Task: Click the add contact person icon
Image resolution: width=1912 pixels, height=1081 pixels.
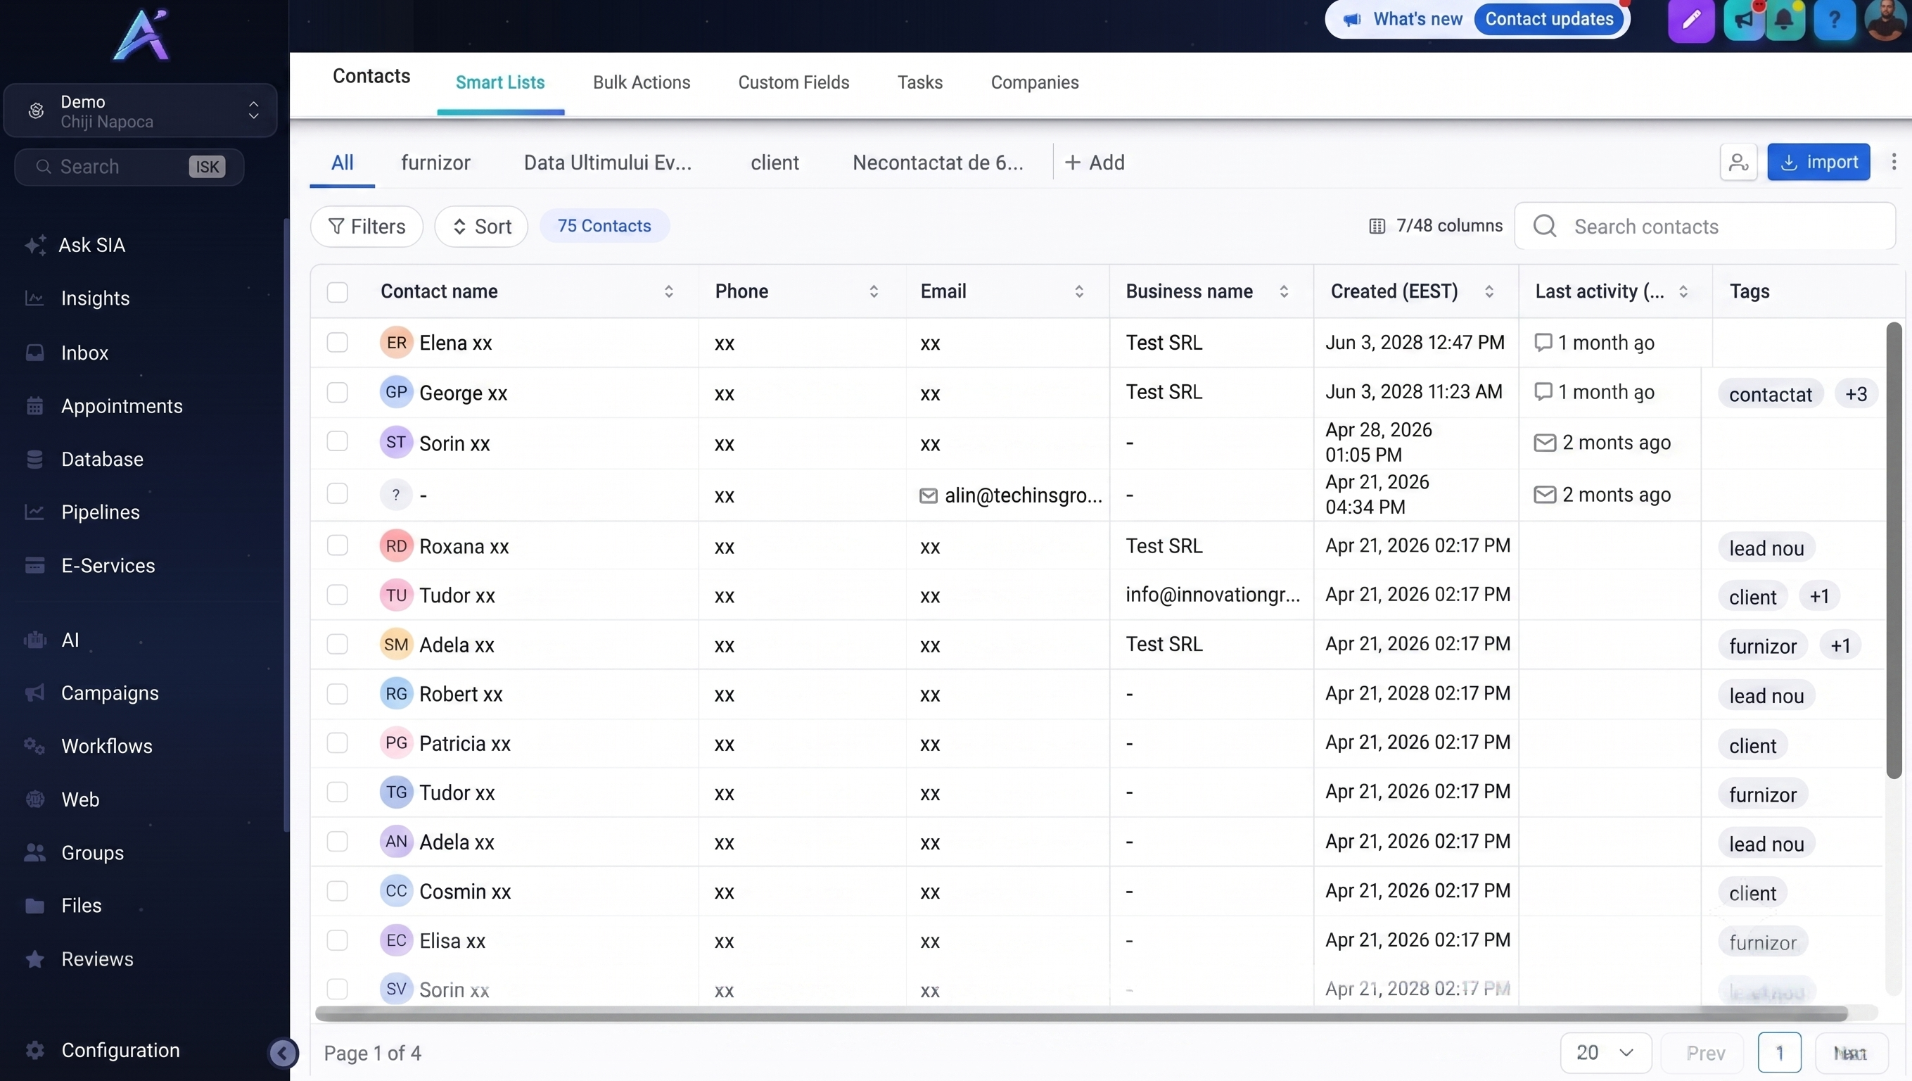Action: tap(1738, 162)
